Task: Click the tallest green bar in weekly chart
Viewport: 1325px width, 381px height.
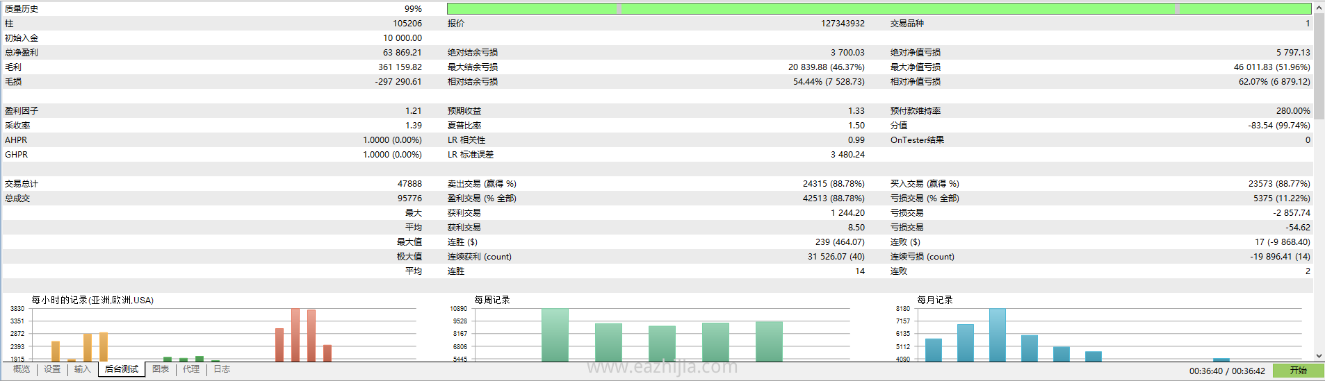Action: click(x=555, y=335)
